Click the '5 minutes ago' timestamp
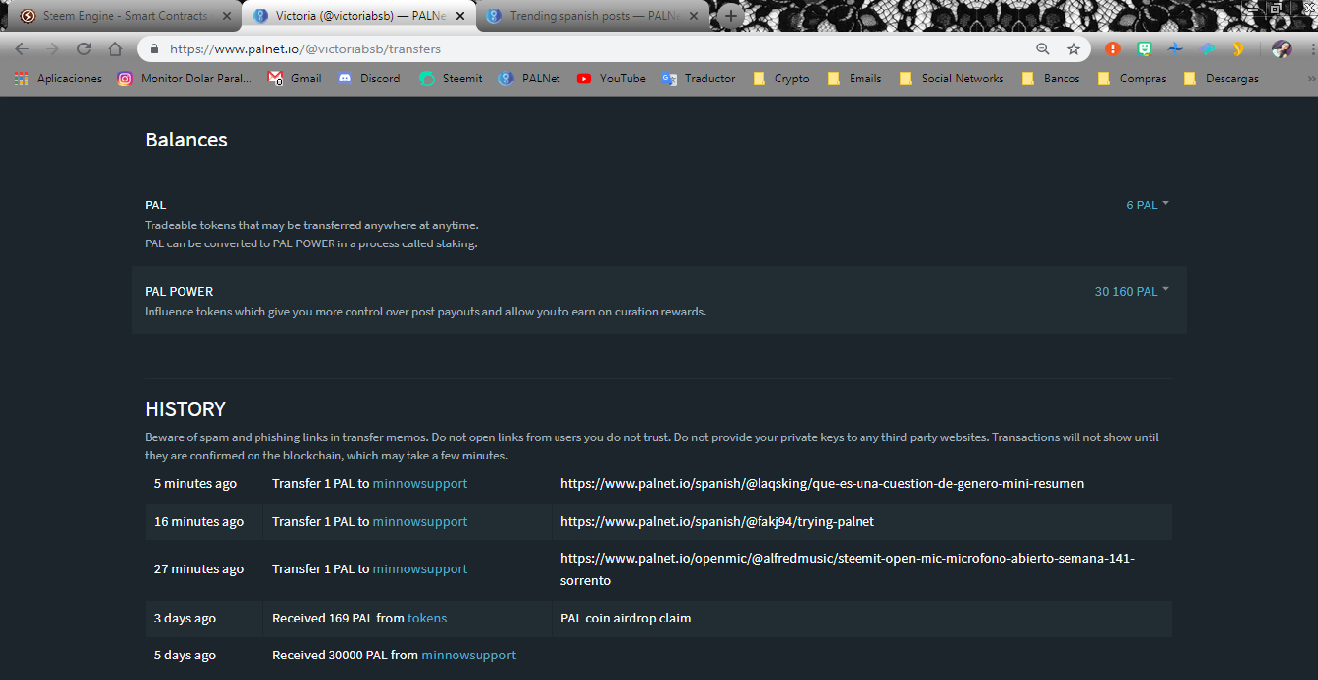The width and height of the screenshot is (1318, 680). click(x=195, y=484)
